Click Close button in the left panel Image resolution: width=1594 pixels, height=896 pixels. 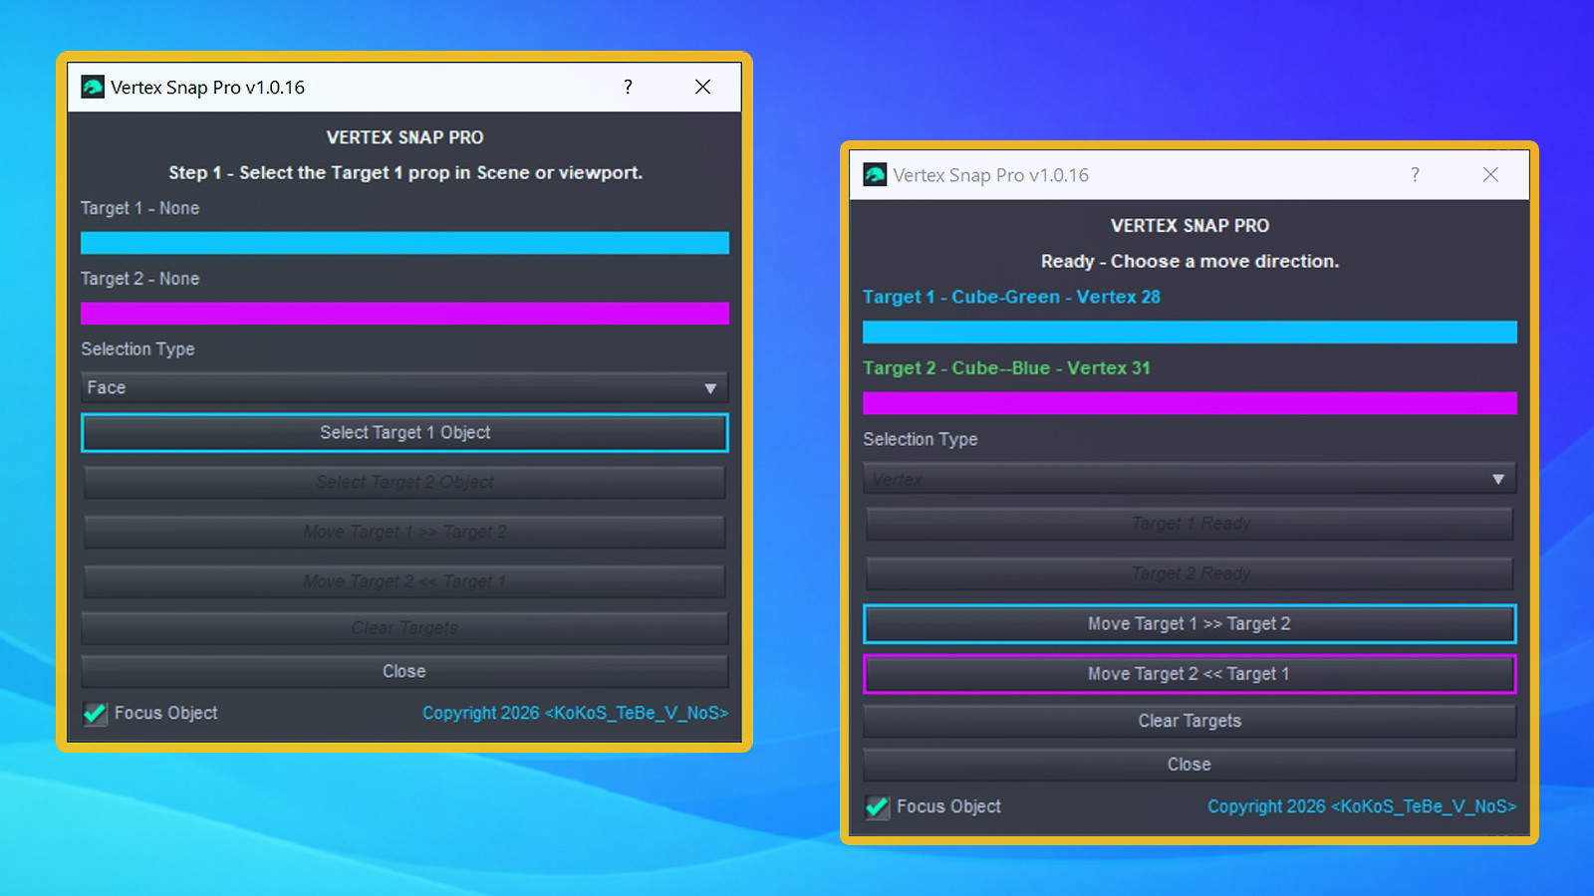[x=404, y=671]
